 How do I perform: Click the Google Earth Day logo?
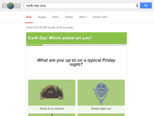click(11, 6)
